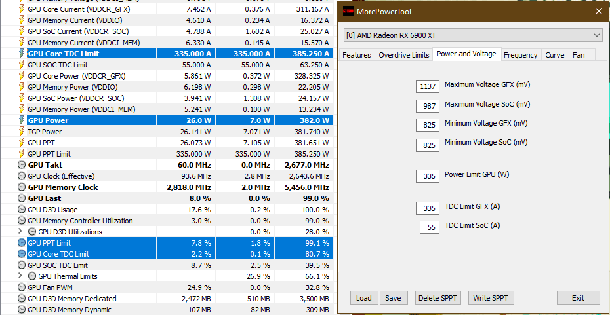Click the icon beside GPU Clock (Effective)
This screenshot has height=315, width=610.
[22, 176]
